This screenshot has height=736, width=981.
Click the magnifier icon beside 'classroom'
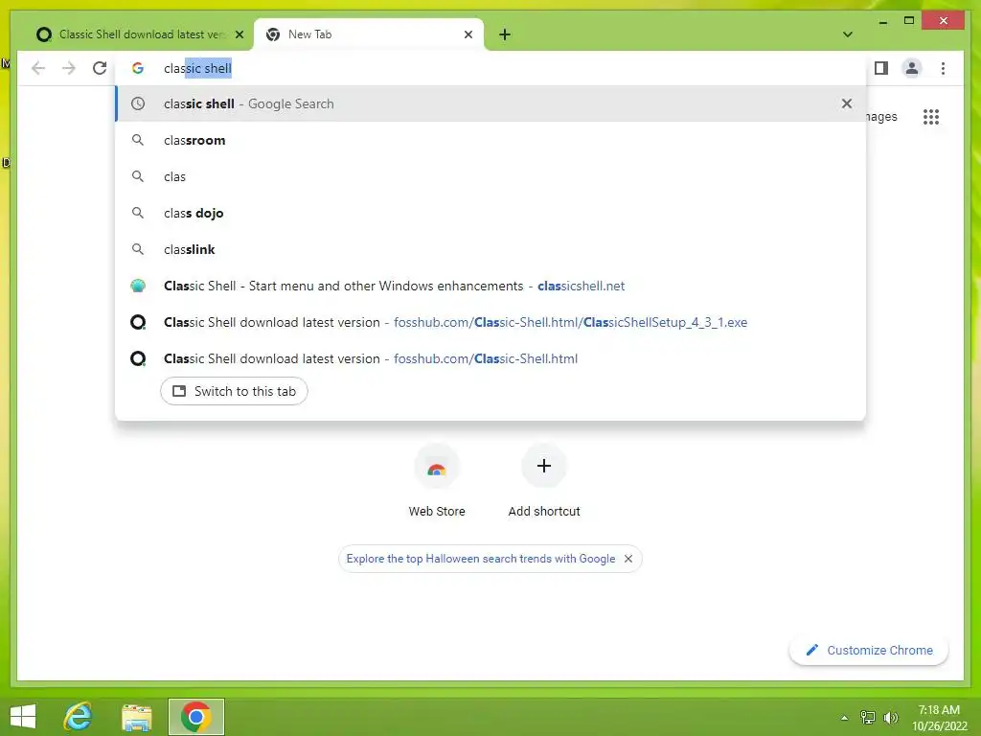pos(138,140)
